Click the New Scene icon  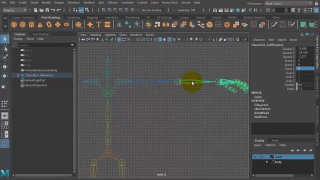click(x=35, y=10)
